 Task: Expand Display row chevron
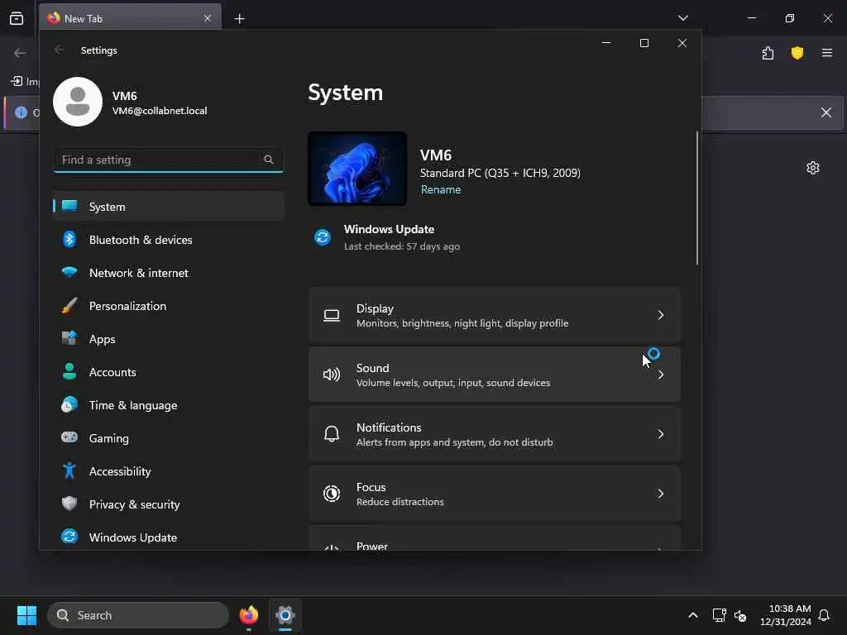click(660, 315)
